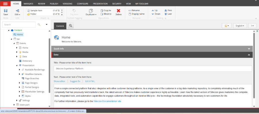Screen dimensions: 259x114
Task: Click the editor pane vertical scrollbar
Action: [254, 65]
